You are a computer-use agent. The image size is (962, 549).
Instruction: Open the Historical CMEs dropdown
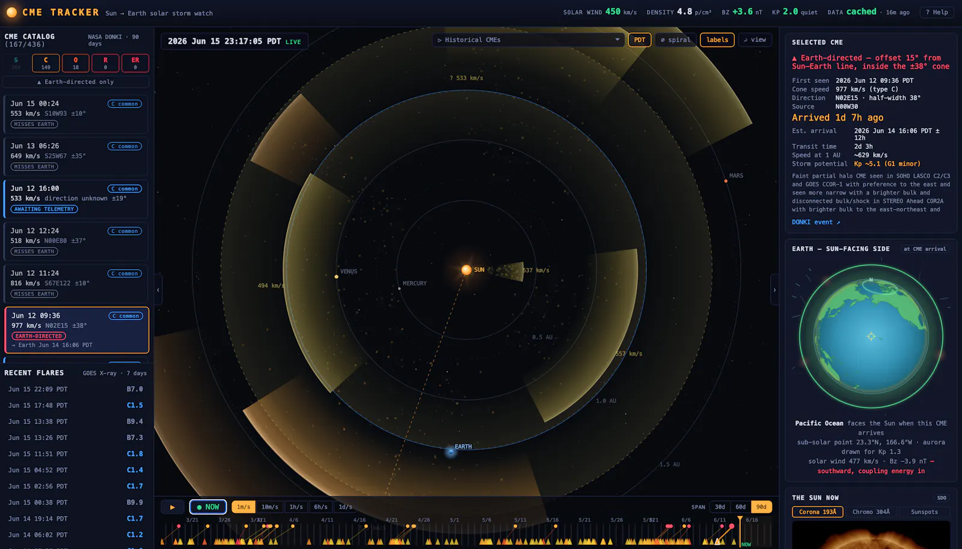(528, 40)
